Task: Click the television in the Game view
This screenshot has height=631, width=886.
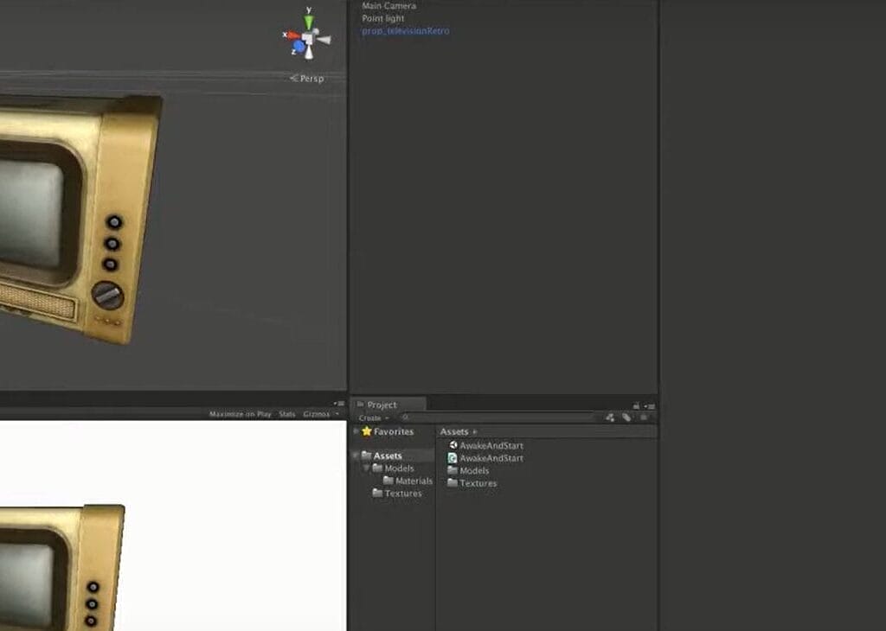Action: coord(62,567)
